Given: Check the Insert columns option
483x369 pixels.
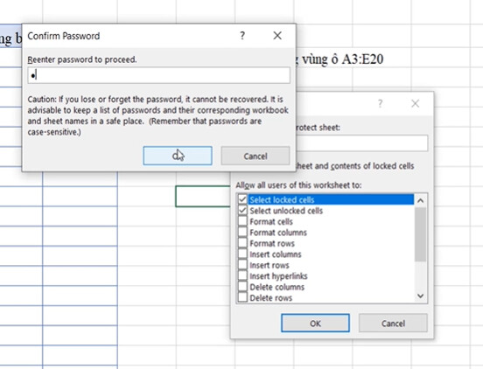Looking at the screenshot, I should (242, 254).
